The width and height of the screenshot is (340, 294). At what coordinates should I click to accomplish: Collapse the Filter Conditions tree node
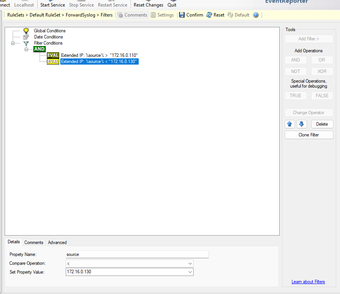coord(13,43)
